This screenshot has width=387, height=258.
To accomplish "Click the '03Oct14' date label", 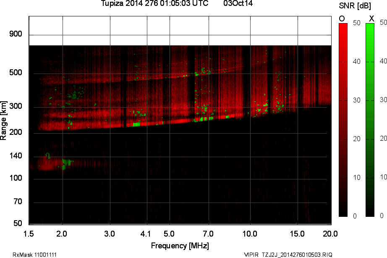I will 238,4.
